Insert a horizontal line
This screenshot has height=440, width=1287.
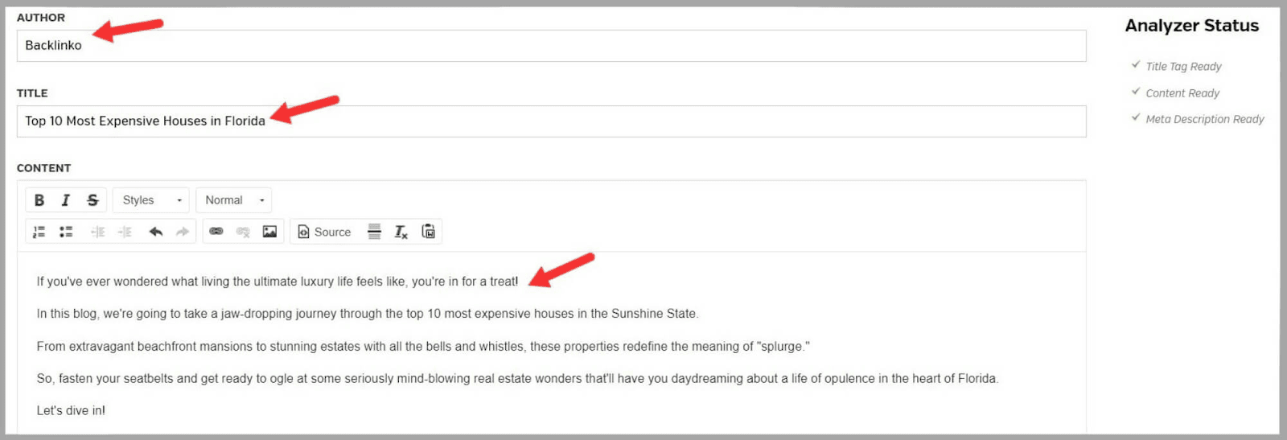point(374,232)
